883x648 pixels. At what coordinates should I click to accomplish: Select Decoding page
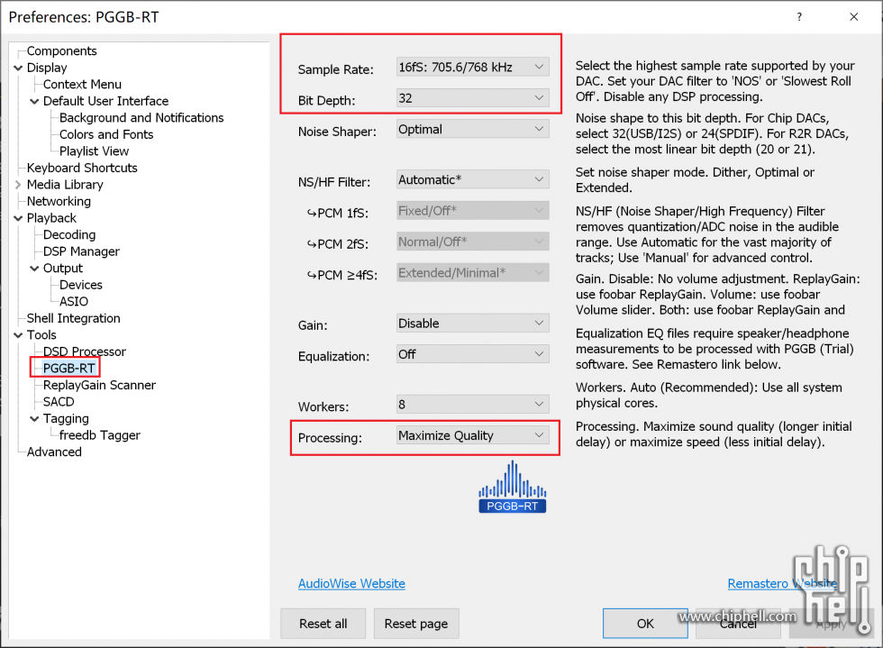tap(69, 235)
